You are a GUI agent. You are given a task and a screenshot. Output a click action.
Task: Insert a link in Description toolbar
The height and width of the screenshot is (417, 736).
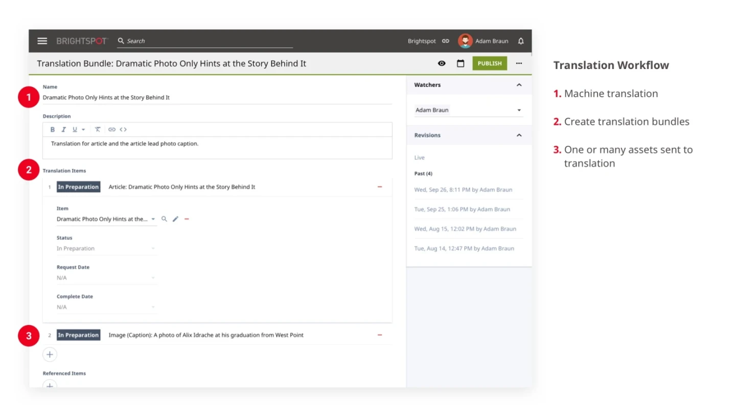pos(111,129)
